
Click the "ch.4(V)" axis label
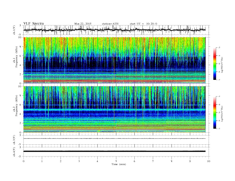click(x=14, y=152)
